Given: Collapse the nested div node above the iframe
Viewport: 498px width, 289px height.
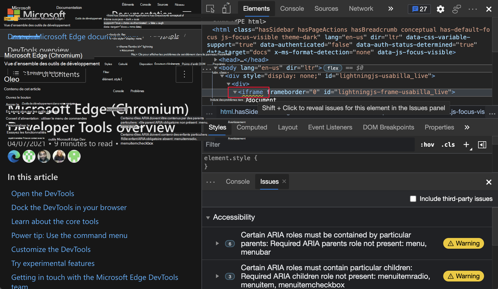Looking at the screenshot, I should tap(229, 84).
